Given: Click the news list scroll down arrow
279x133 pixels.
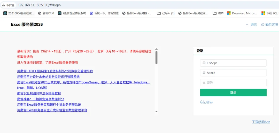Looking at the screenshot, I should pyautogui.click(x=156, y=112).
